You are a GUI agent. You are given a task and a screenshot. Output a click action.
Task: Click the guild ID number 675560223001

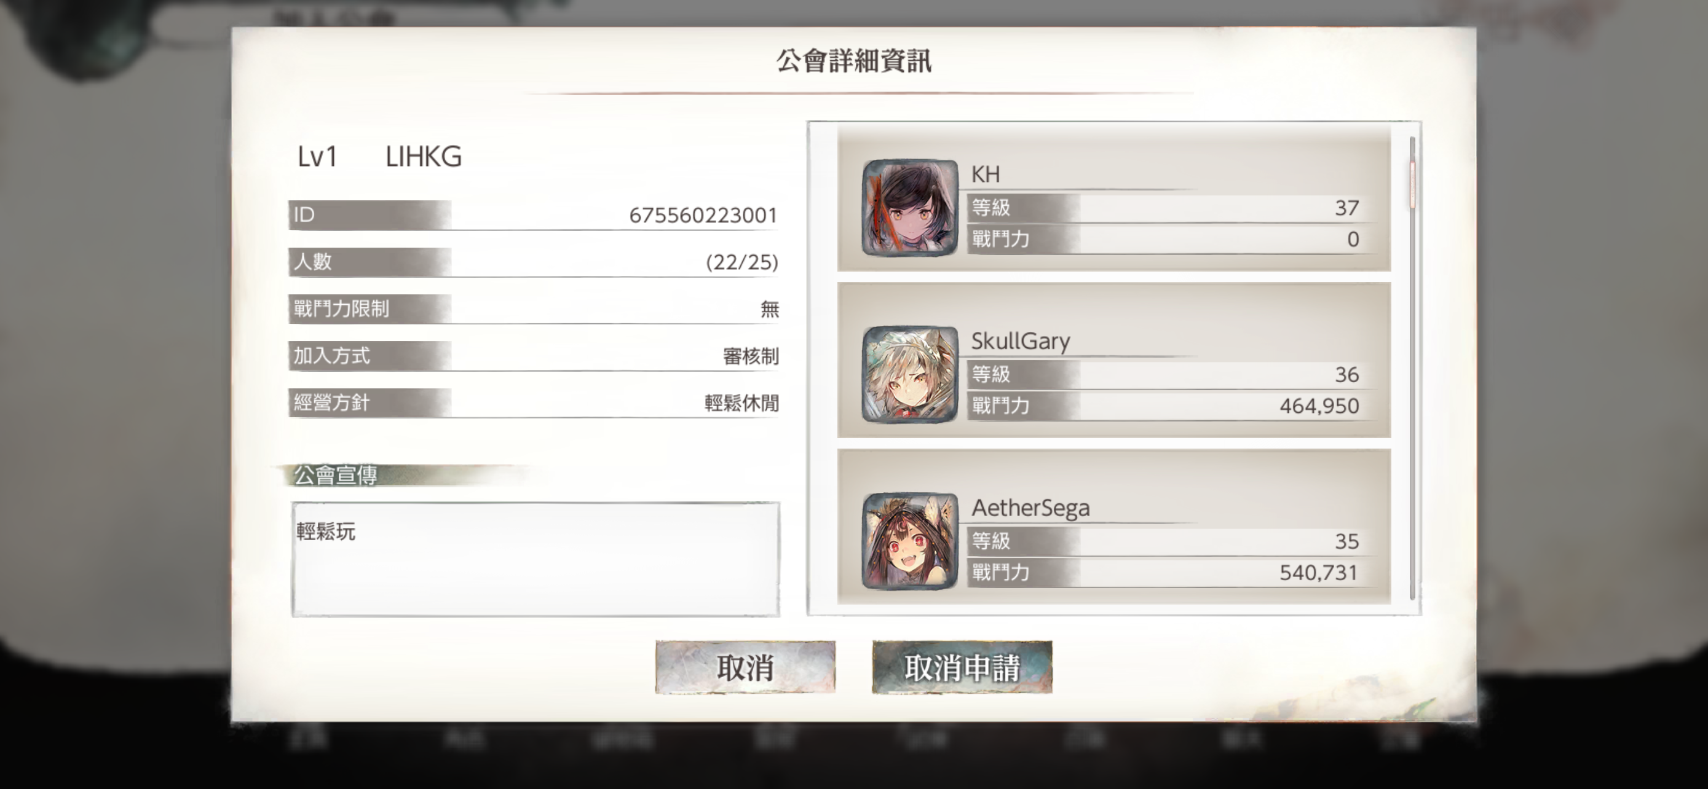tap(703, 215)
